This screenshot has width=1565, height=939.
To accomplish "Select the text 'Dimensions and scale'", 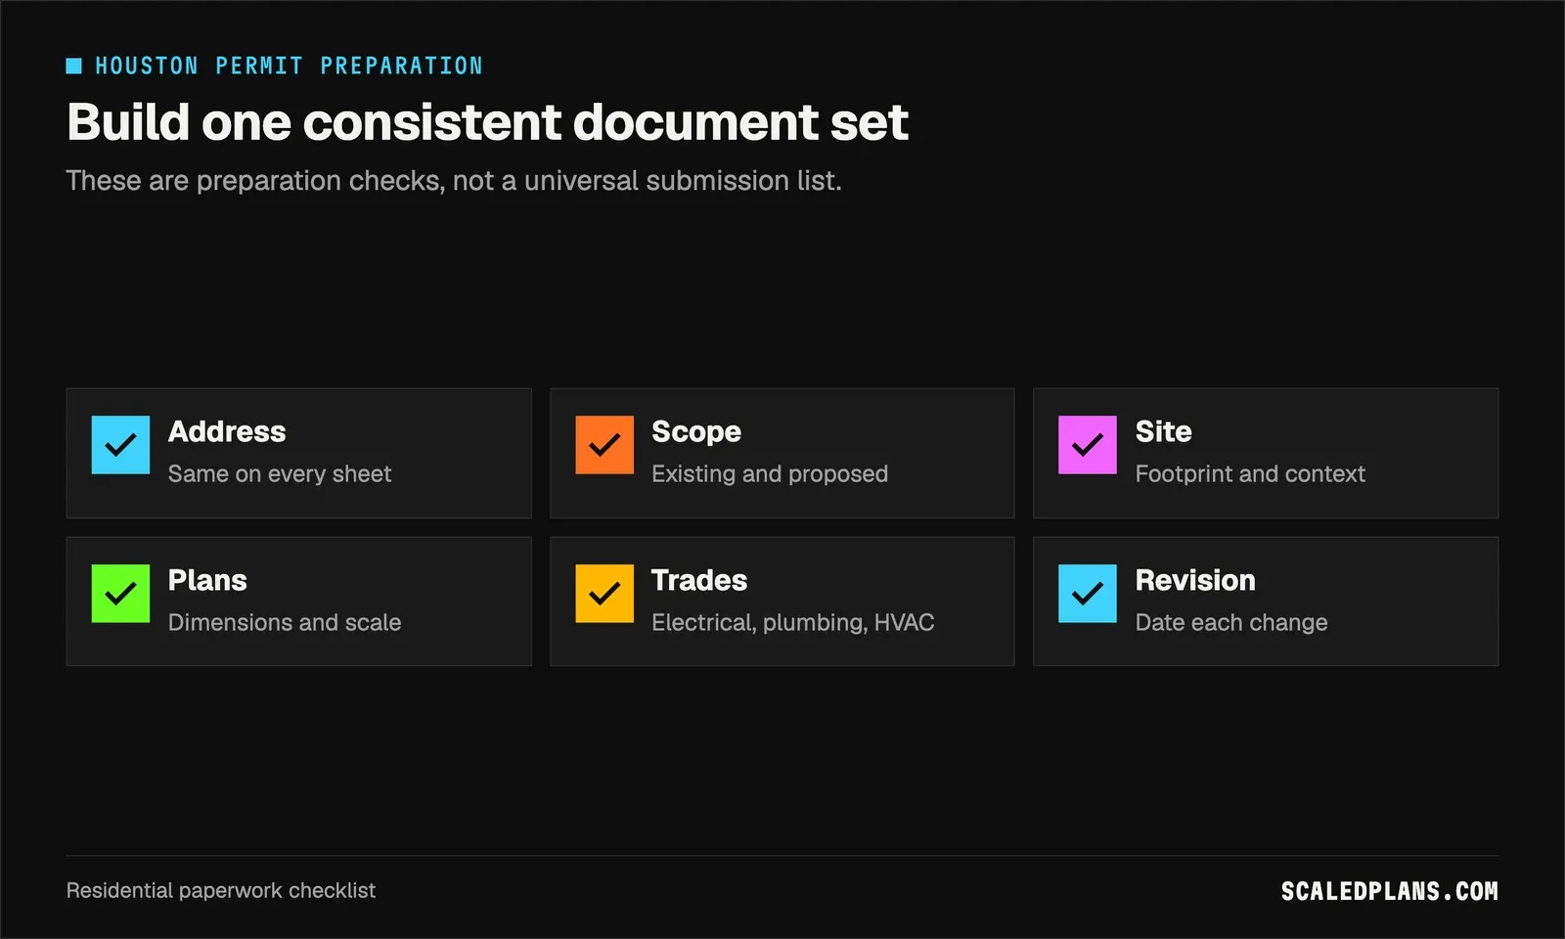I will (285, 622).
